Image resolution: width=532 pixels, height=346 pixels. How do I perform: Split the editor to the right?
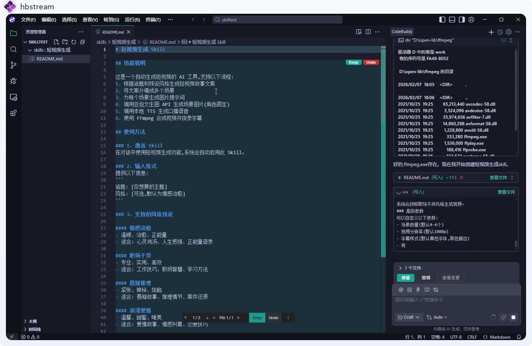tap(368, 31)
